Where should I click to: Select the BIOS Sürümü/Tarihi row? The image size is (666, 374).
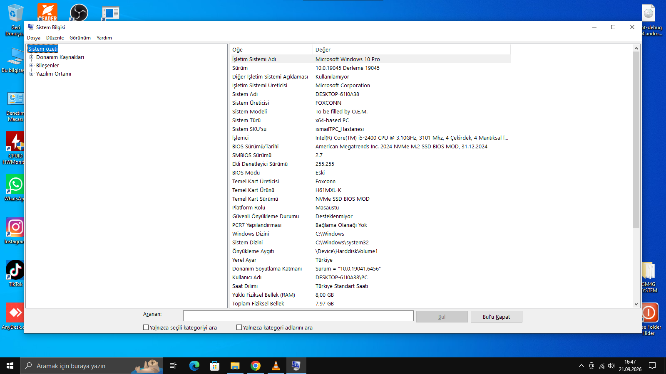pos(370,146)
